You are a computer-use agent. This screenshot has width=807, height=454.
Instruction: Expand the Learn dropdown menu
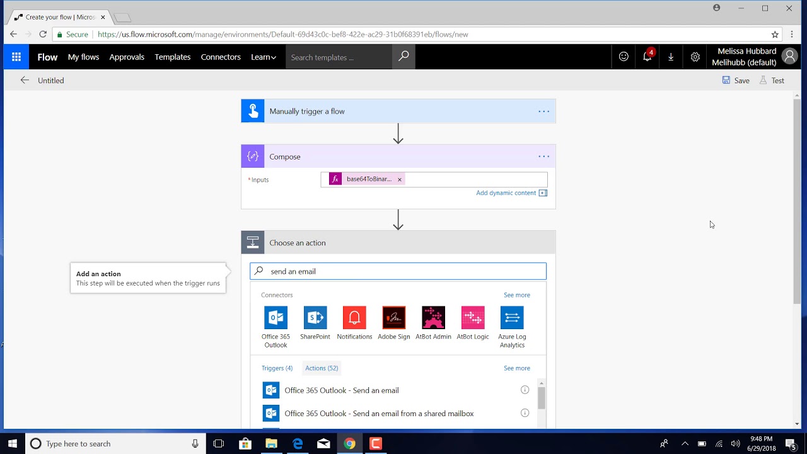point(264,57)
